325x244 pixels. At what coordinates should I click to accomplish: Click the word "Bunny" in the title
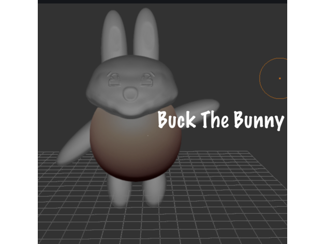click(x=260, y=121)
